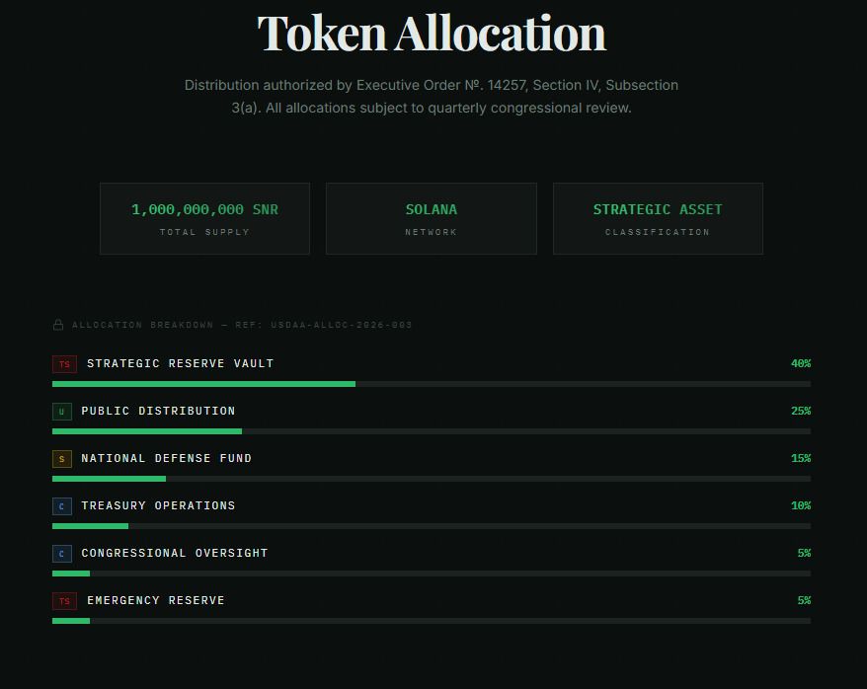Click the Token Allocation heading
The width and height of the screenshot is (867, 689).
pos(432,34)
